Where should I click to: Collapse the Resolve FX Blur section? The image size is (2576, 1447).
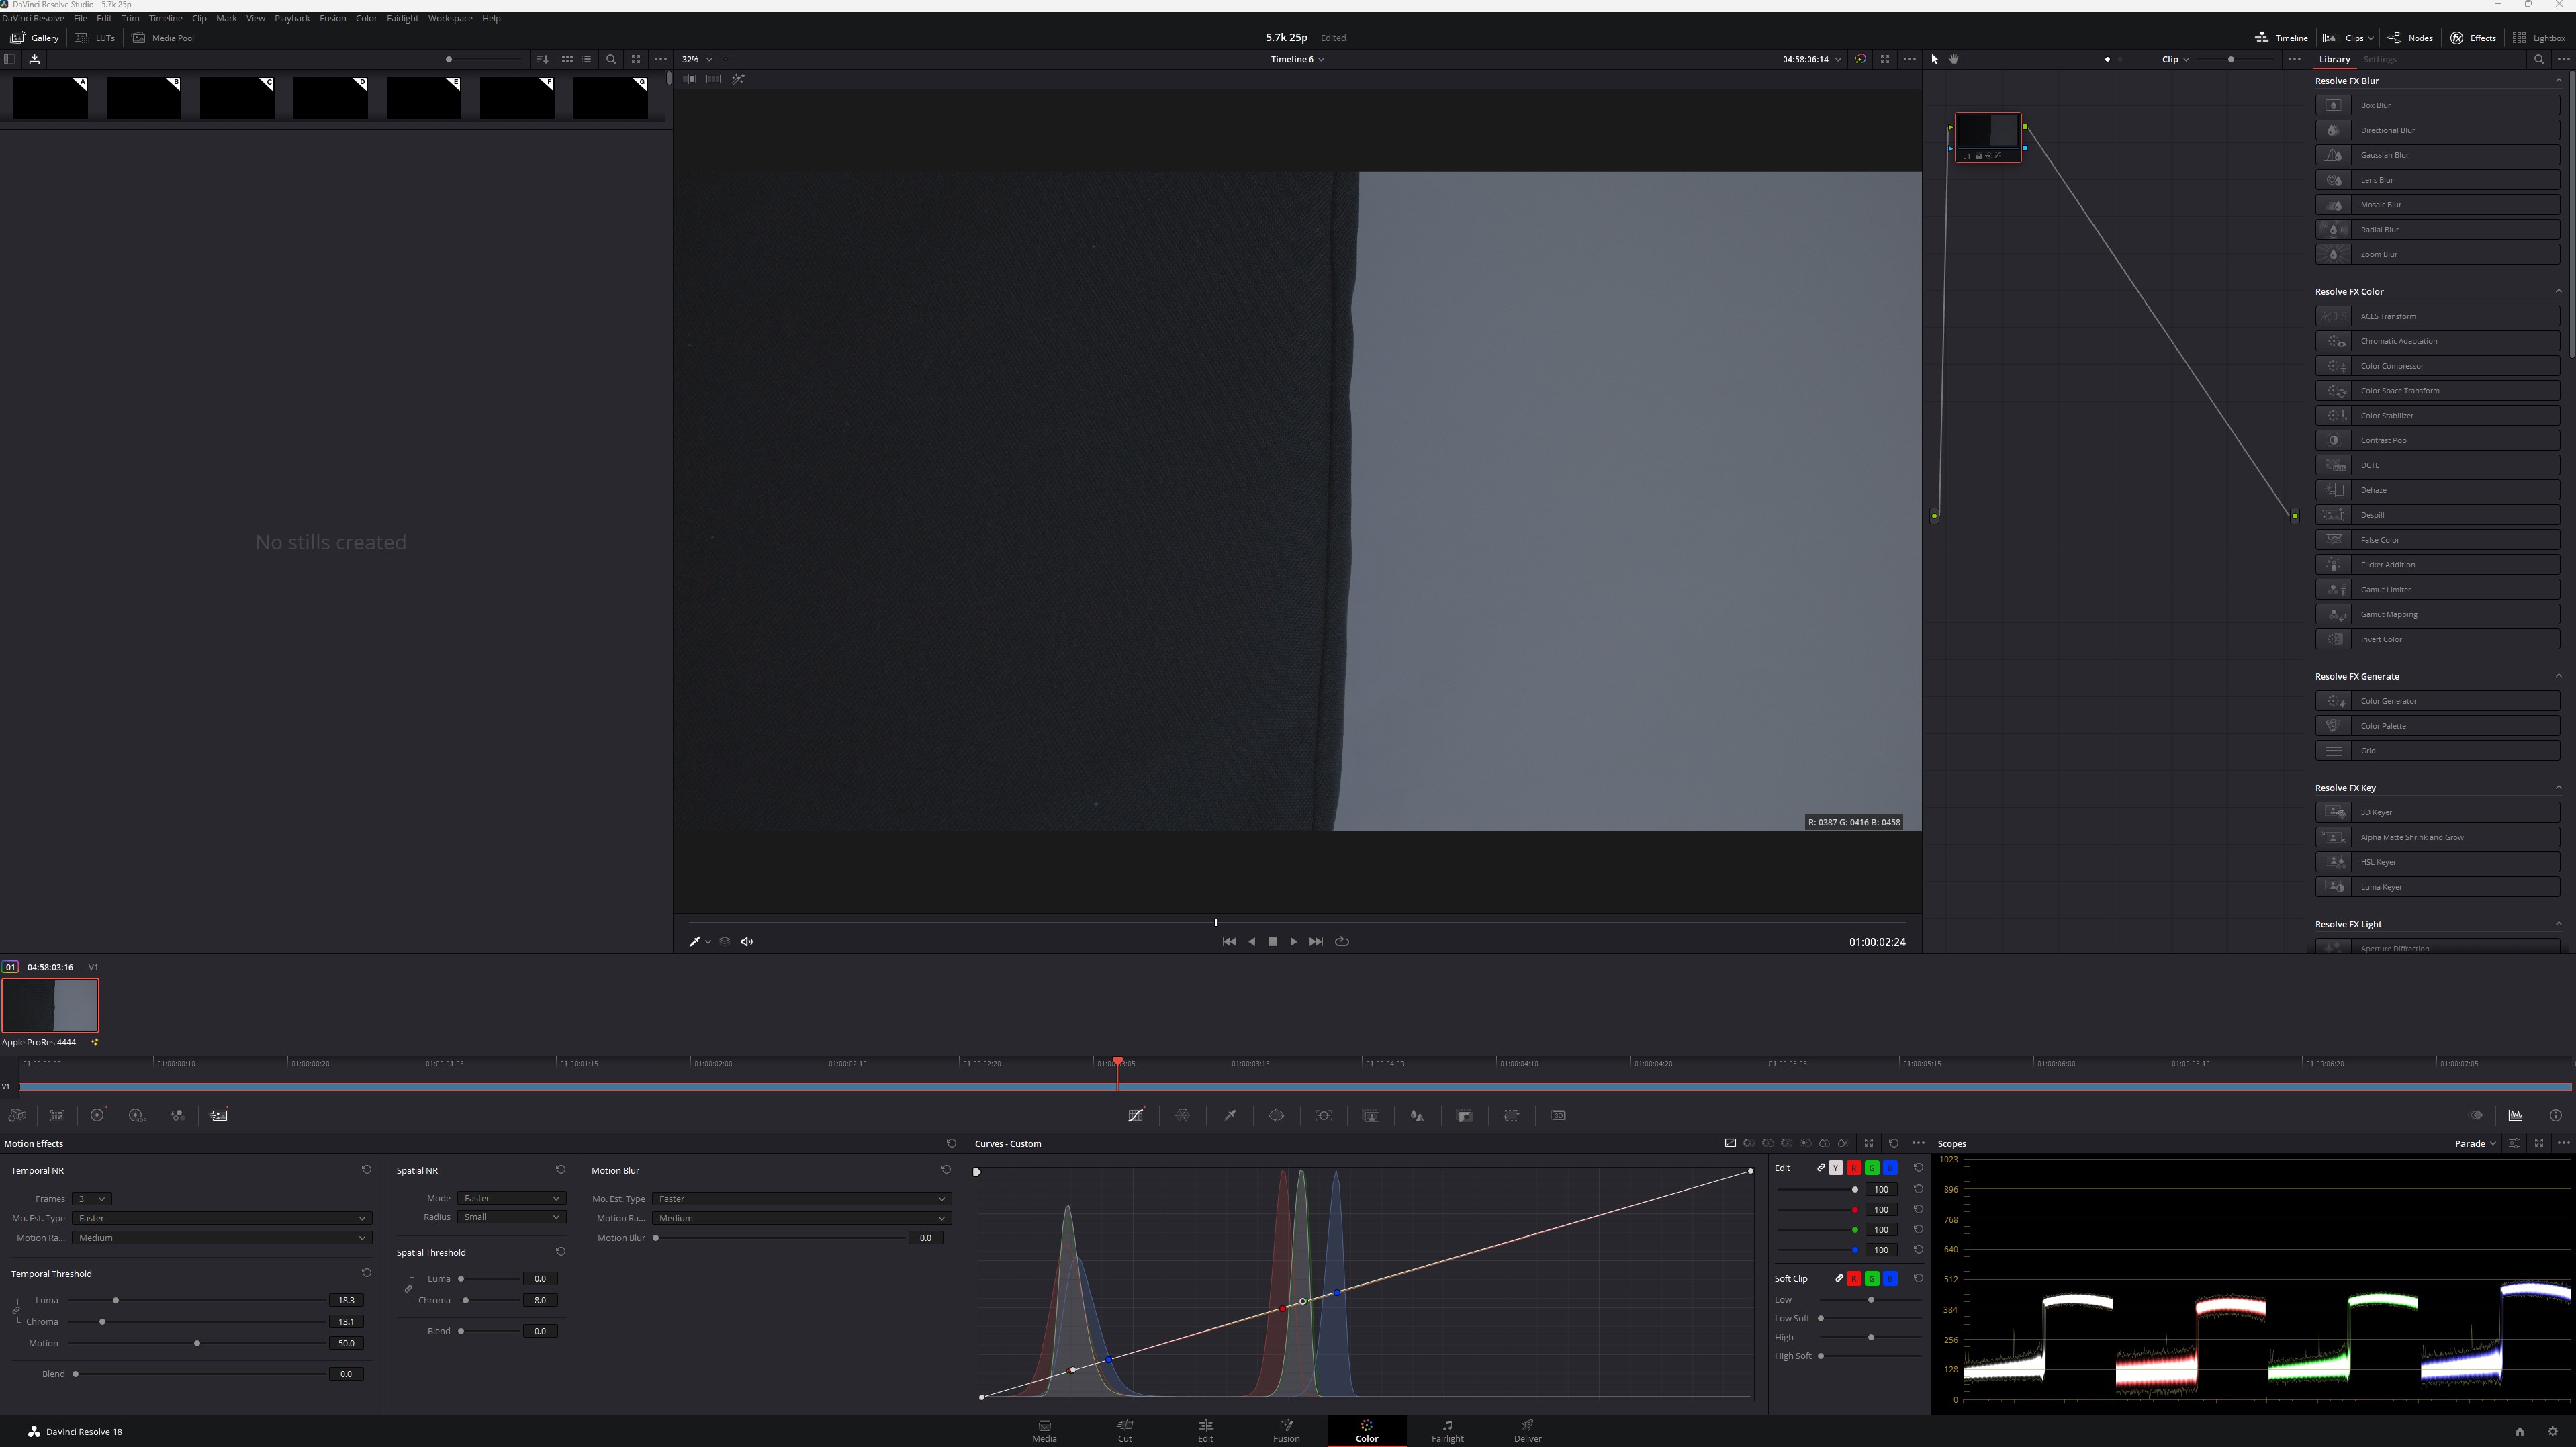pos(2558,80)
